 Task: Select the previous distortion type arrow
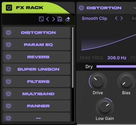coord(116,18)
